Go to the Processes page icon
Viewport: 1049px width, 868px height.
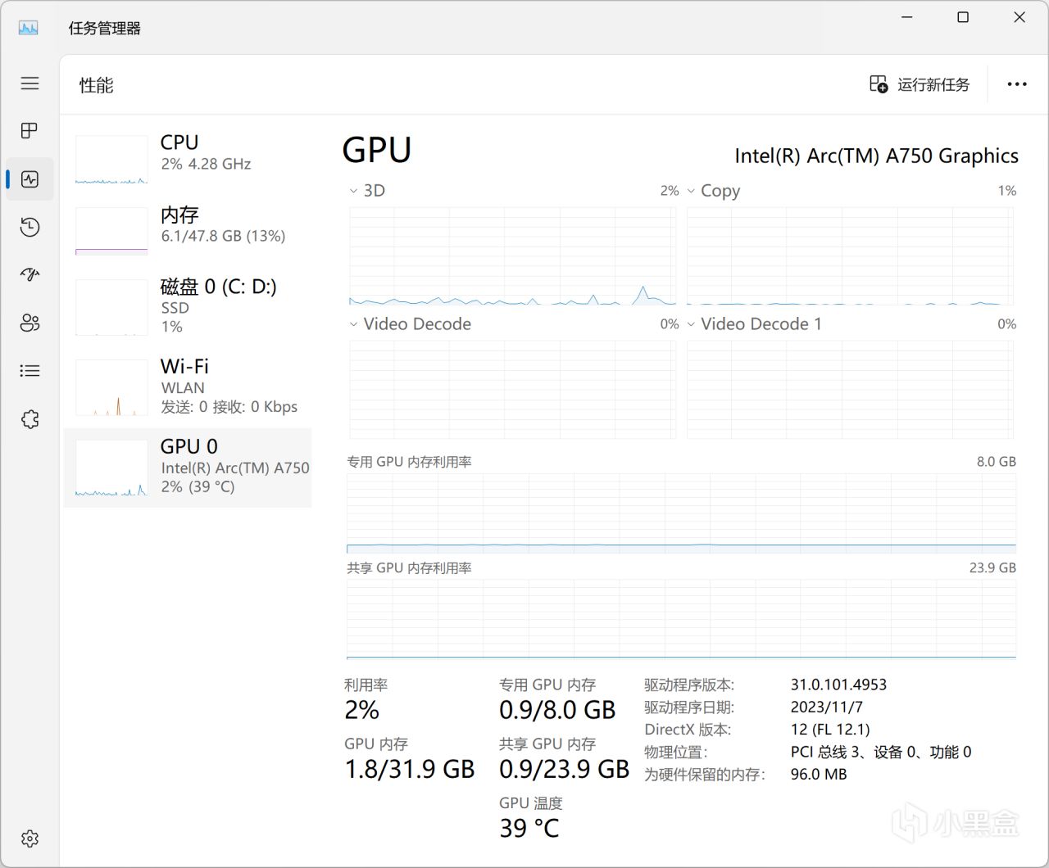tap(30, 131)
